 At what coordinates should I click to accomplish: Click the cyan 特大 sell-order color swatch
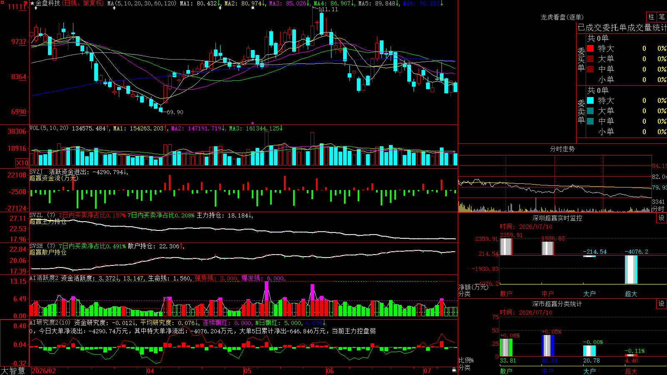click(x=590, y=100)
